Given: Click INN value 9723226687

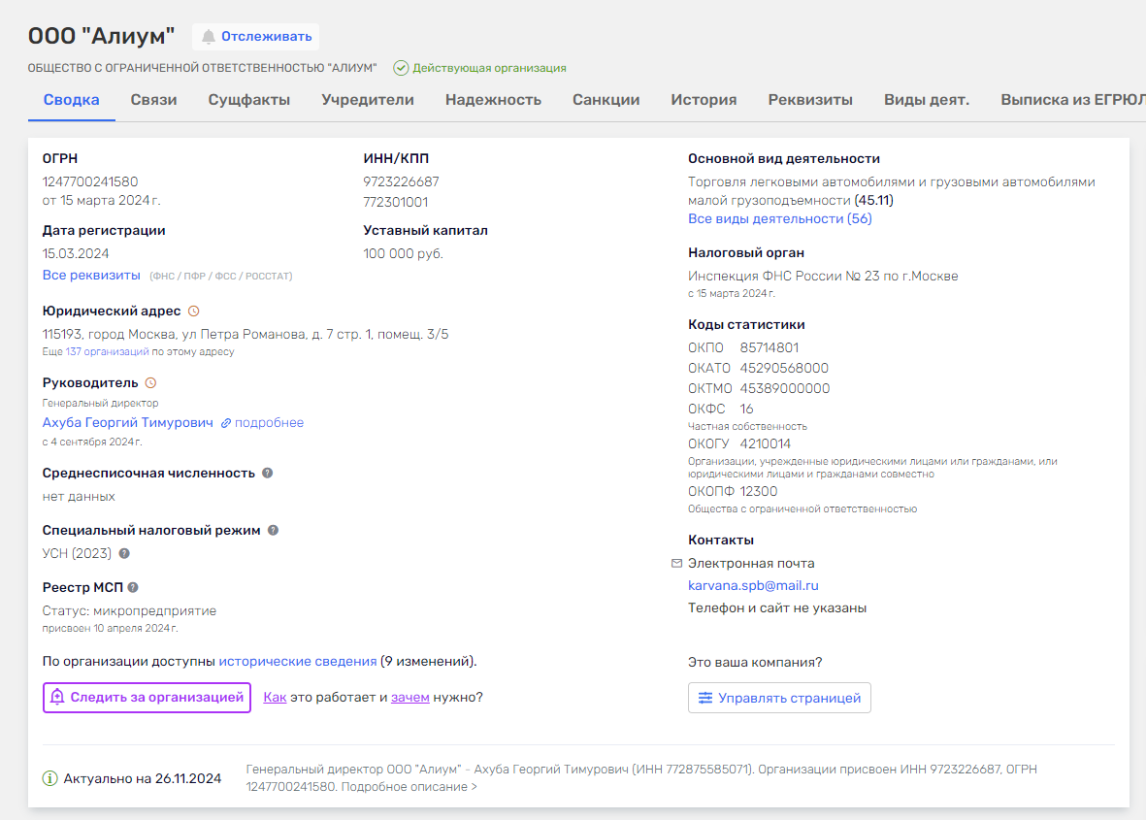Looking at the screenshot, I should pyautogui.click(x=402, y=181).
